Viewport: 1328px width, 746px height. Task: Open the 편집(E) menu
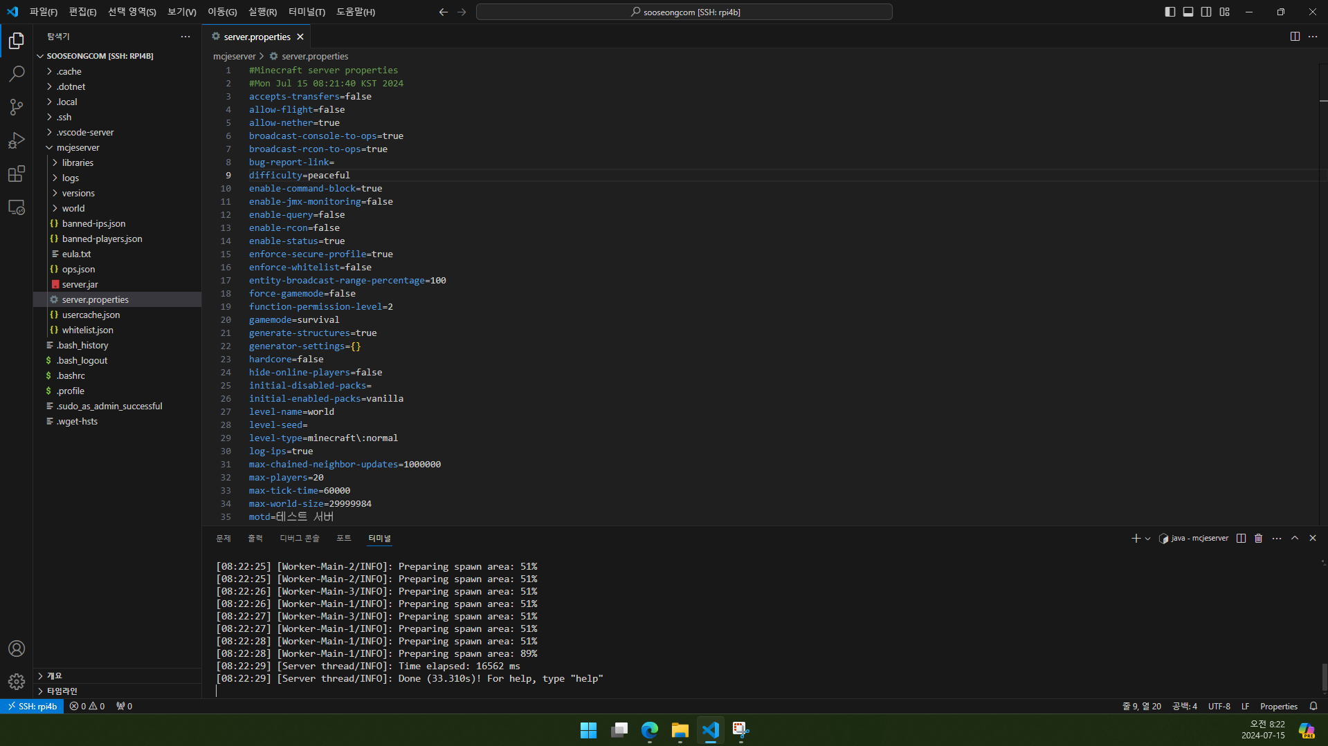[x=83, y=12]
